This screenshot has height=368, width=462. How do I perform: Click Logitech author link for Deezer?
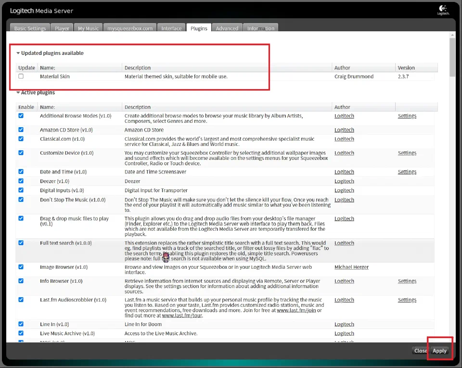point(344,181)
